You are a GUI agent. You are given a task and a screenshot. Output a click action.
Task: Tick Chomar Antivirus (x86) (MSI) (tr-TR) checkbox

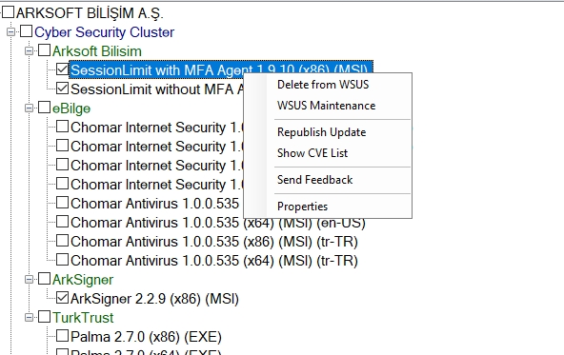coord(62,241)
